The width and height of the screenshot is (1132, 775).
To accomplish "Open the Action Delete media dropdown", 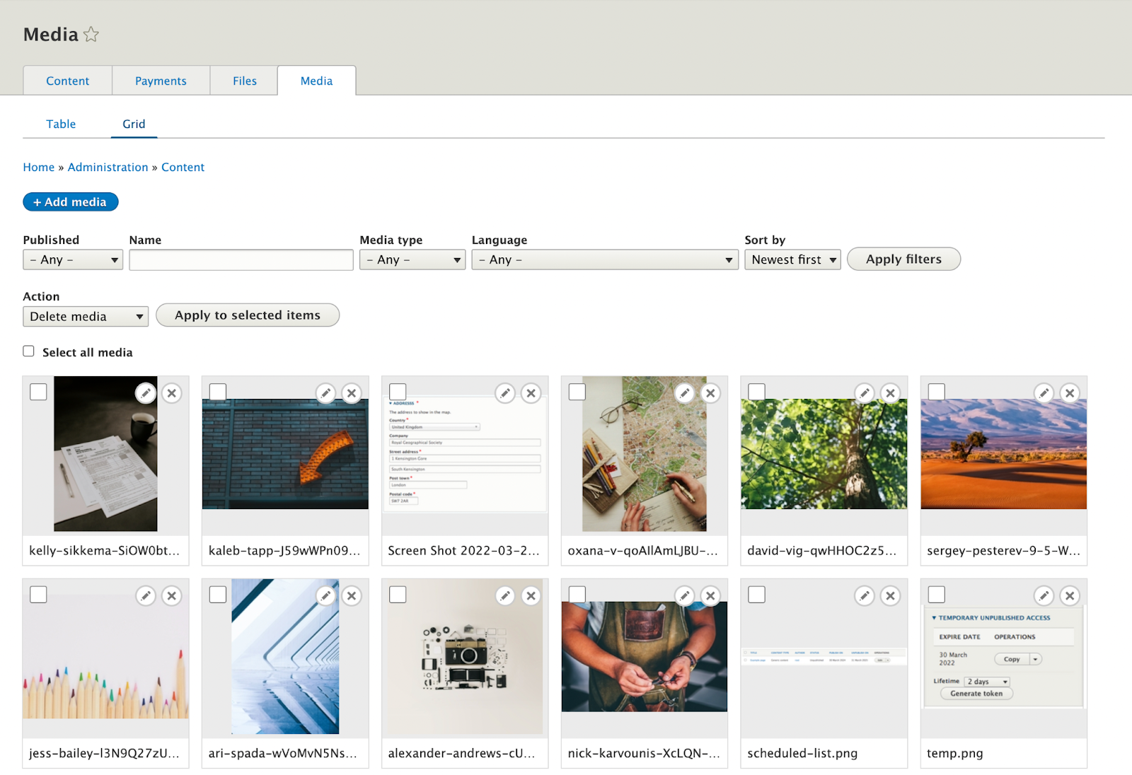I will pyautogui.click(x=86, y=316).
